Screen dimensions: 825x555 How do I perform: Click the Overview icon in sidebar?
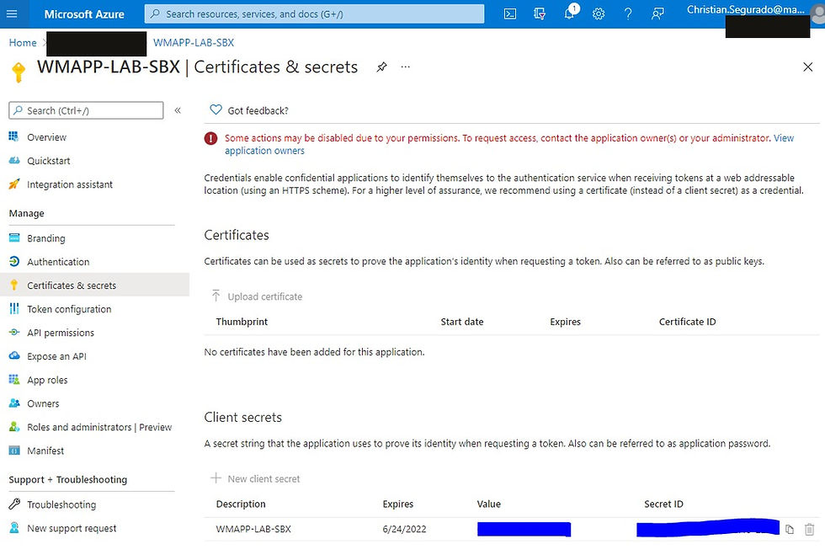click(13, 137)
